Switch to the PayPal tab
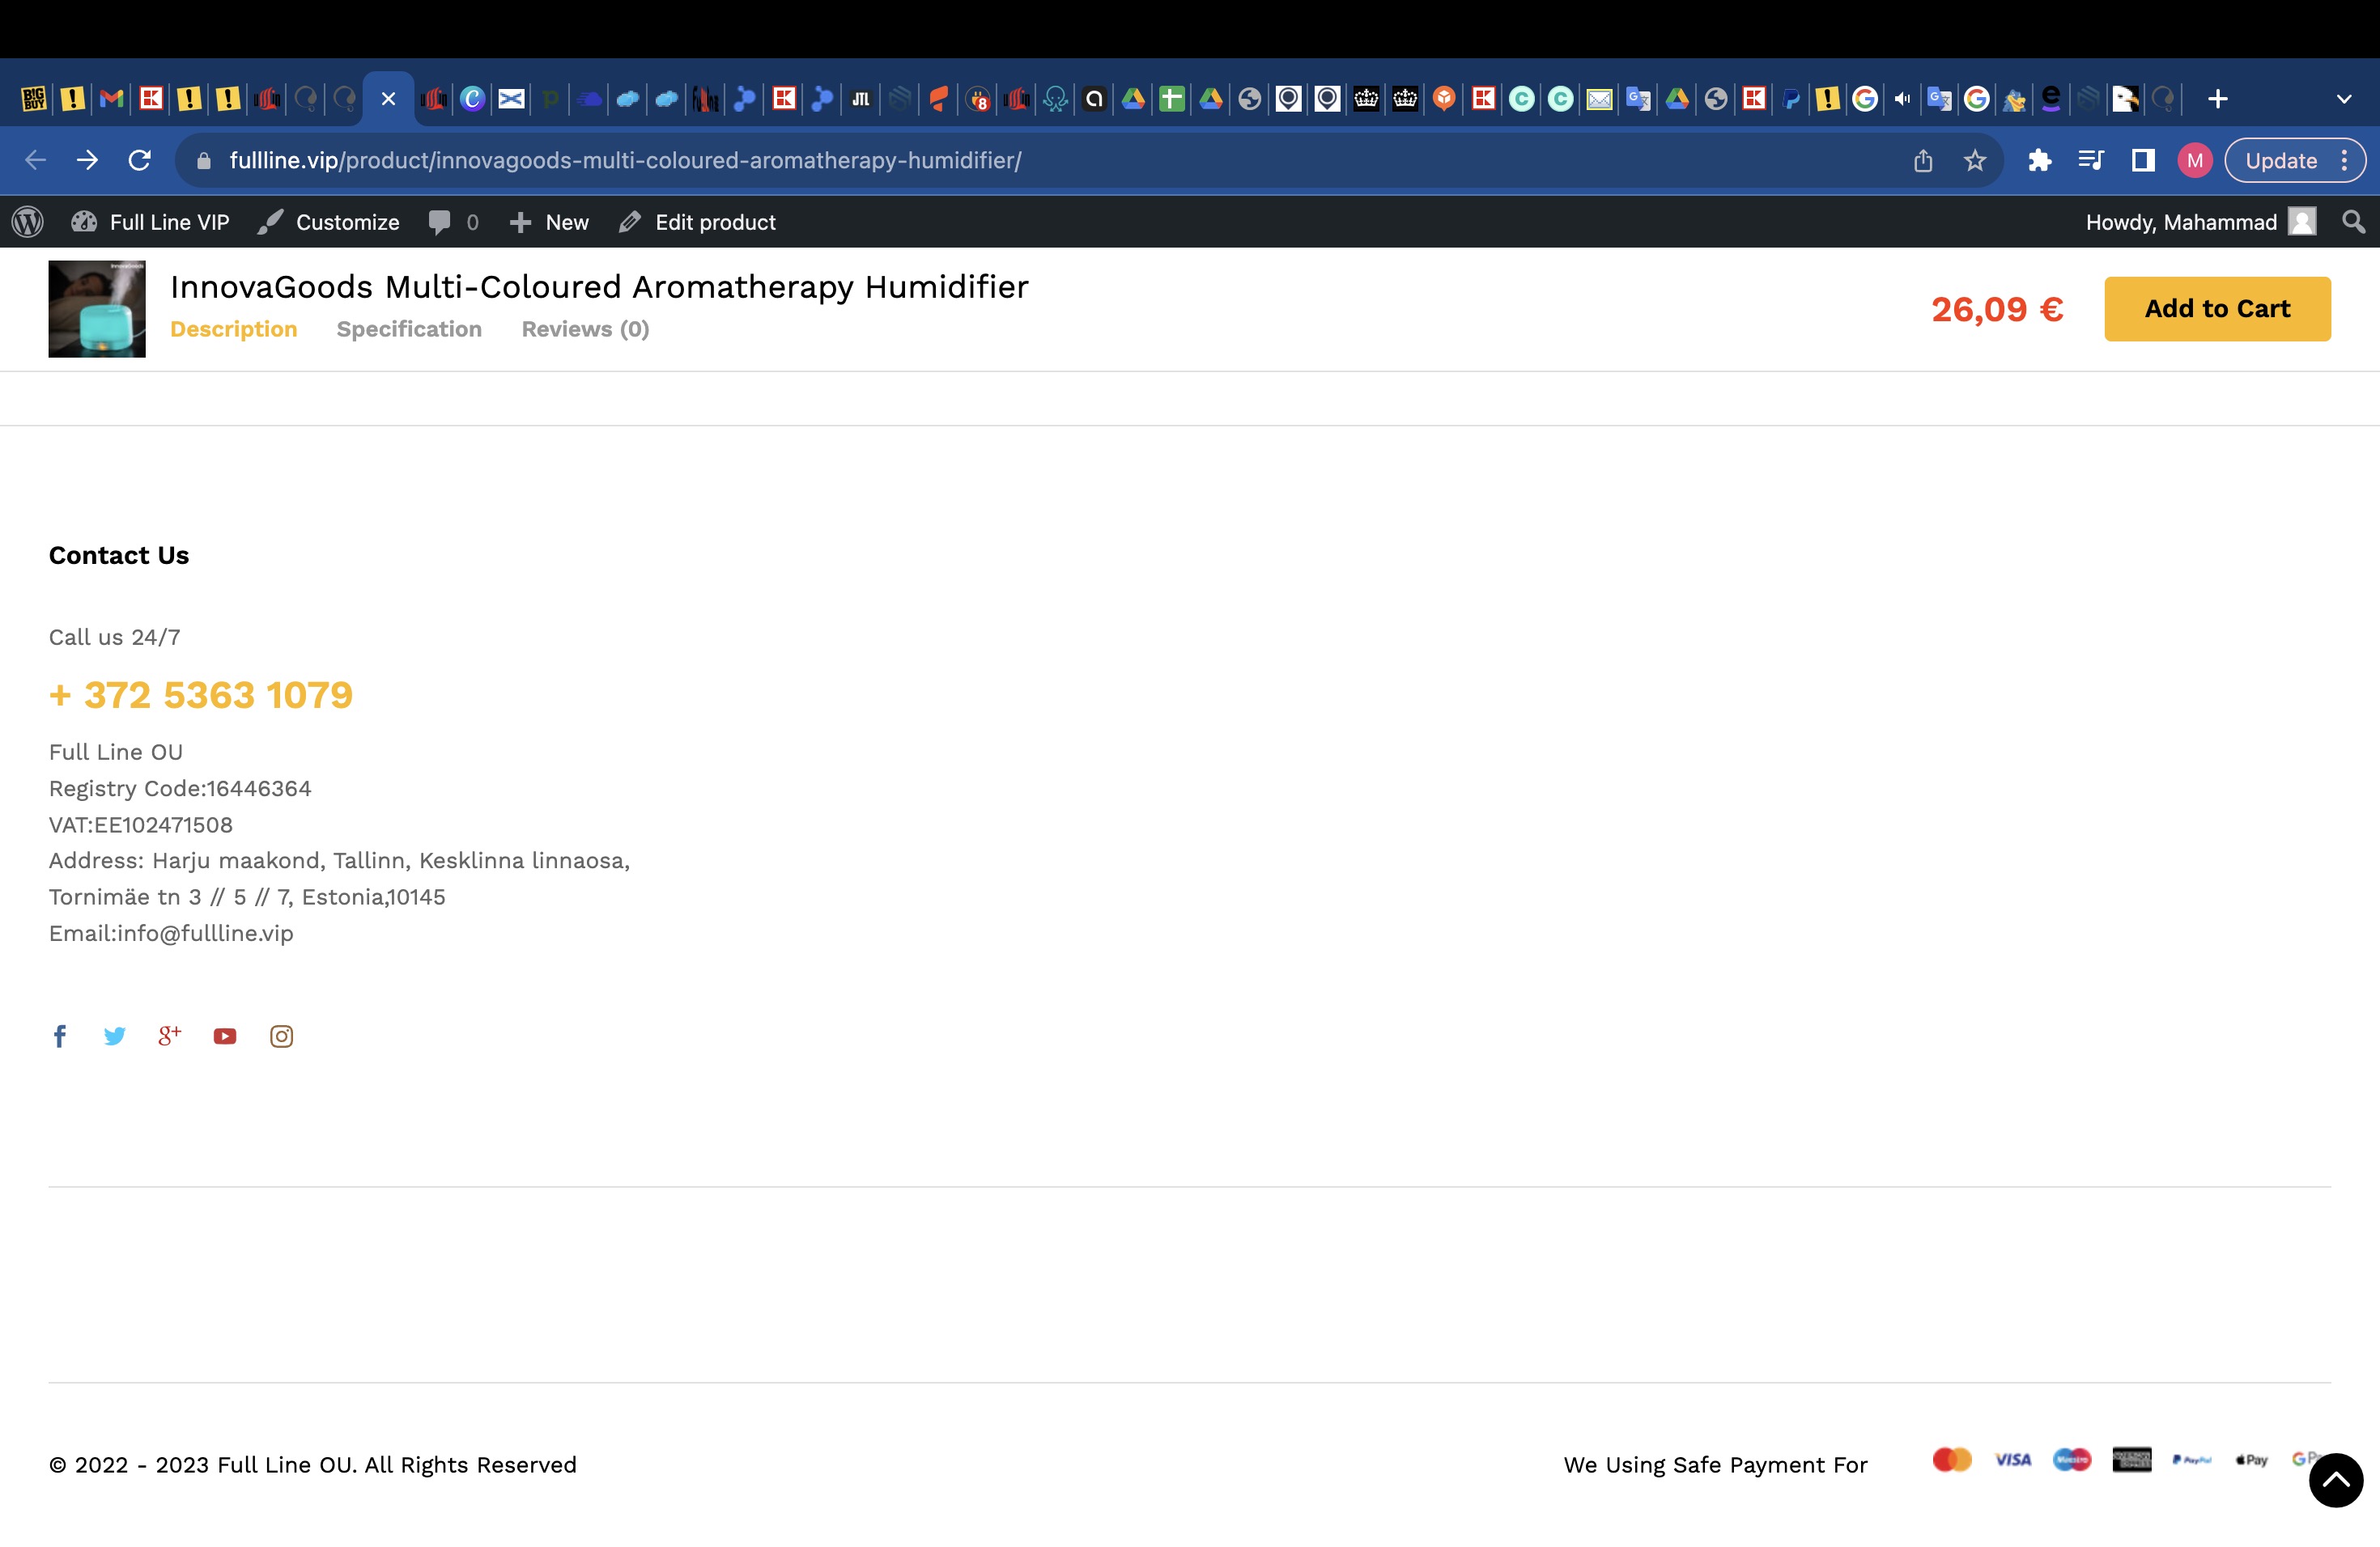 point(1791,99)
